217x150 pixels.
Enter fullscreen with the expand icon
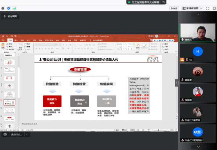(208, 9)
